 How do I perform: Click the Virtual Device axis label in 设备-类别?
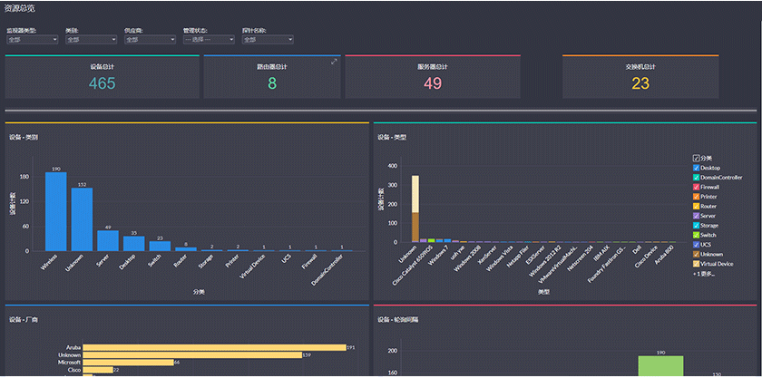(250, 268)
